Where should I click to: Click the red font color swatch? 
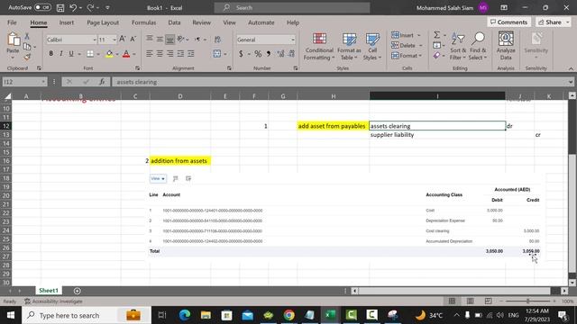[126, 54]
